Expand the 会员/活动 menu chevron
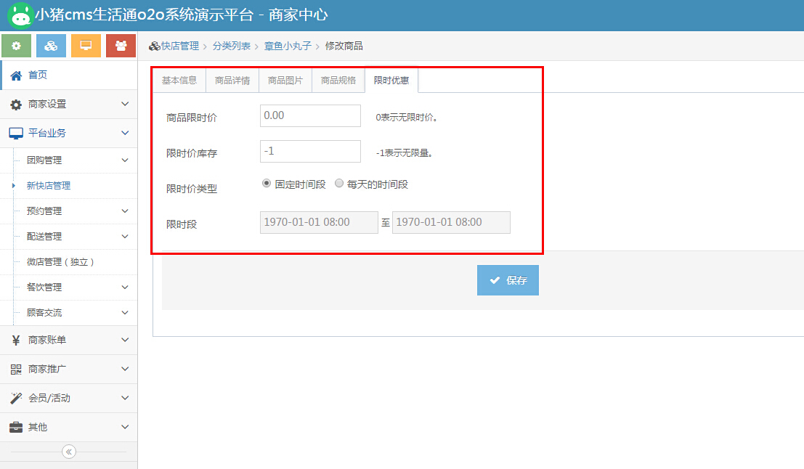 (125, 398)
